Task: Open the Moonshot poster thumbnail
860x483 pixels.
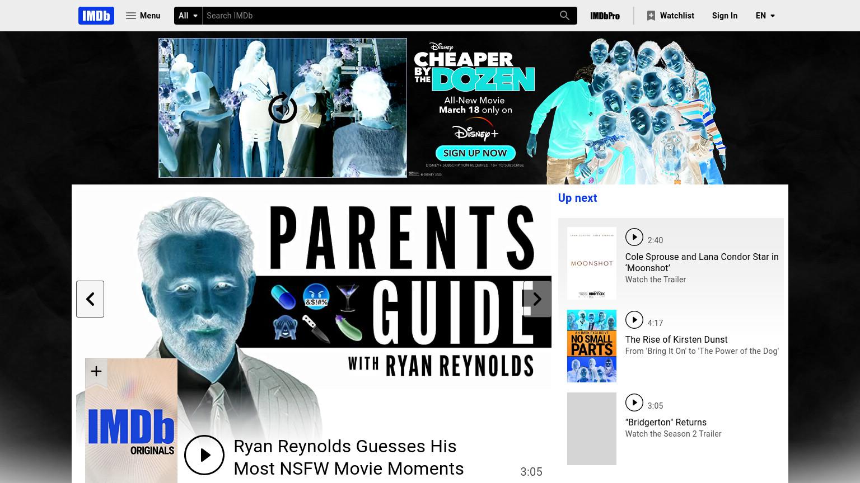Action: [592, 263]
